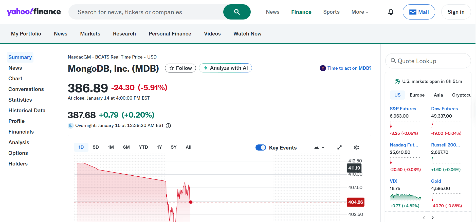The width and height of the screenshot is (476, 222).
Task: Open the notifications bell
Action: (391, 12)
